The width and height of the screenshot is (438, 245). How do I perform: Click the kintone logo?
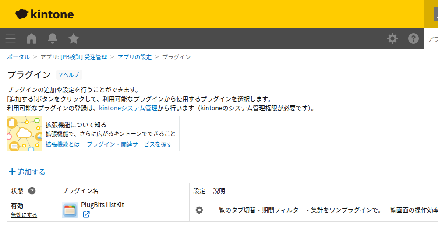click(45, 14)
